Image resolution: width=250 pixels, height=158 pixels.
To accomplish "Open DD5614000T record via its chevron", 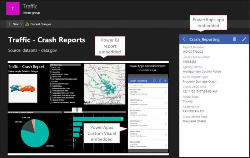I will (166, 135).
